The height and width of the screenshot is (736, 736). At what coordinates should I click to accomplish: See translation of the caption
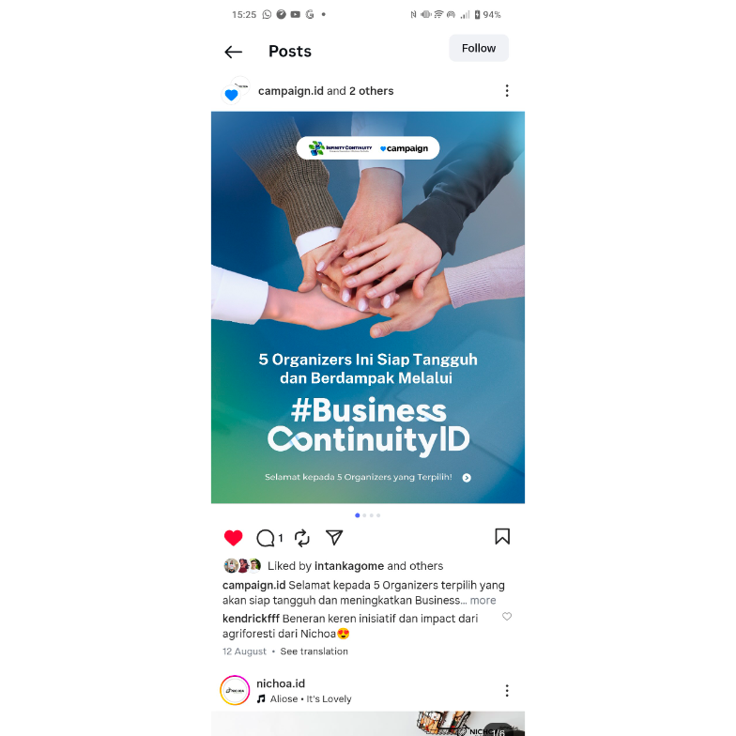click(x=314, y=652)
